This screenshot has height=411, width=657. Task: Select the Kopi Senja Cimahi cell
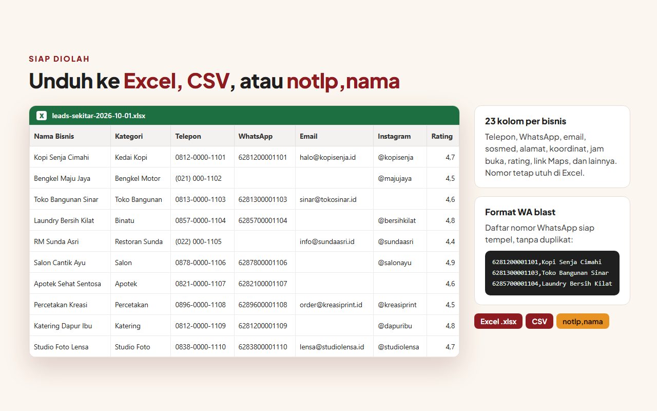(70, 157)
